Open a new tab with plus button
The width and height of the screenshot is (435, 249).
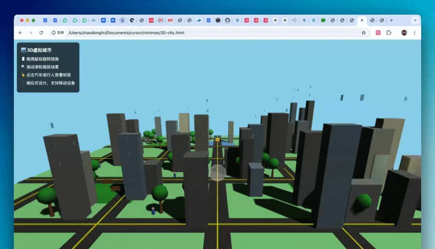pos(391,20)
